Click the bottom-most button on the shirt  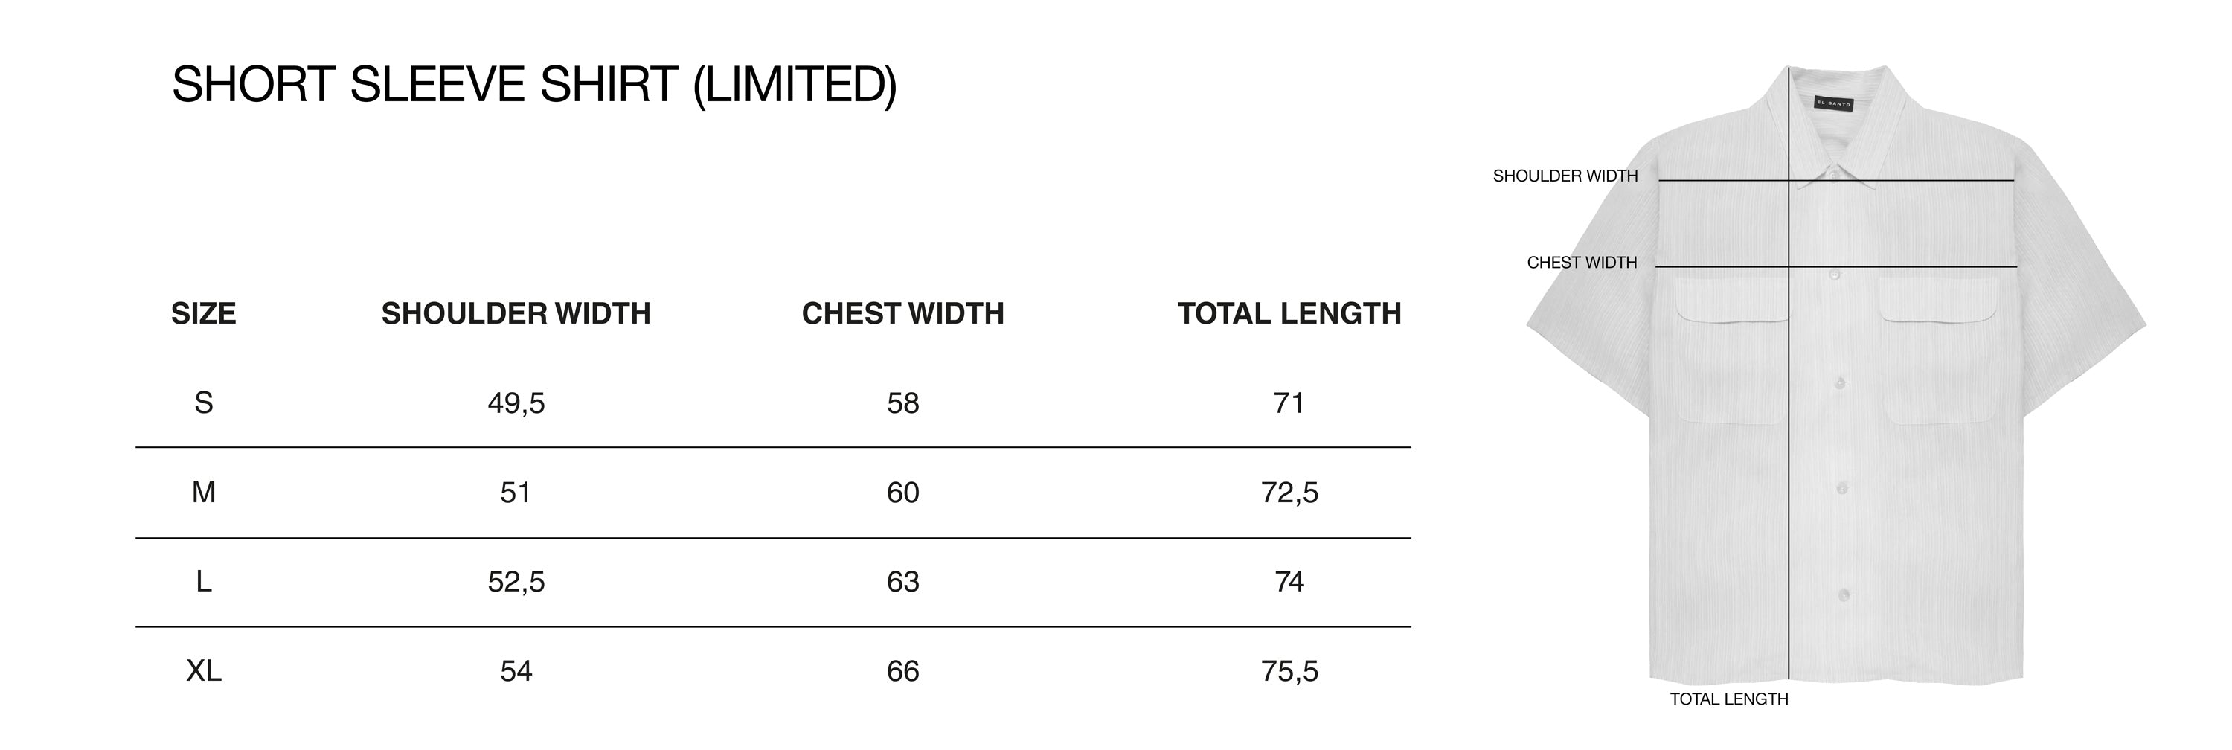click(x=1843, y=595)
